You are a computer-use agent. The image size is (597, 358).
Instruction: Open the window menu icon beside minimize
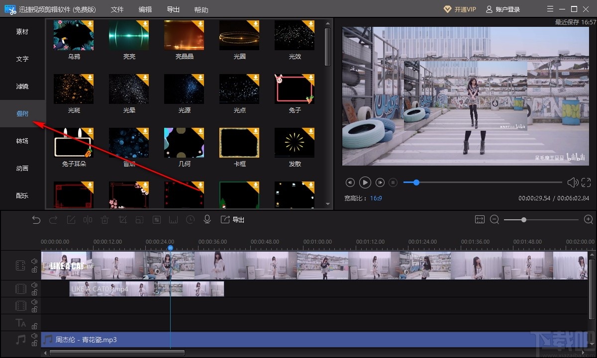(x=550, y=9)
